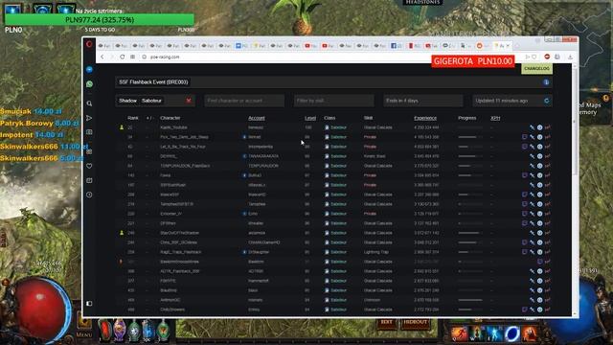This screenshot has height=345, width=613.
Task: Switch to second YouTube tab
Action: [328, 46]
